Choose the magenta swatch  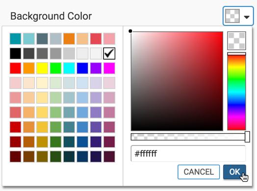click(x=109, y=68)
